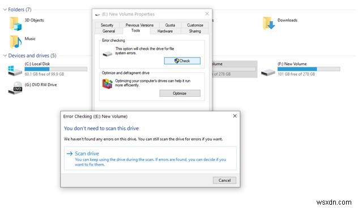The width and height of the screenshot is (358, 208).
Task: Click the Check button for error checking
Action: click(x=182, y=61)
